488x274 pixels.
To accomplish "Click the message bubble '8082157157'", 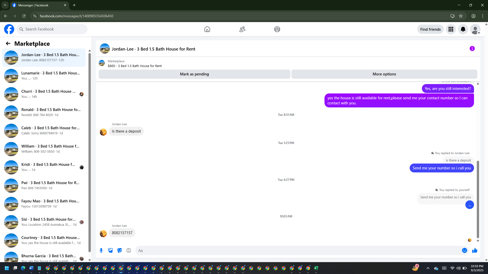I will [122, 233].
